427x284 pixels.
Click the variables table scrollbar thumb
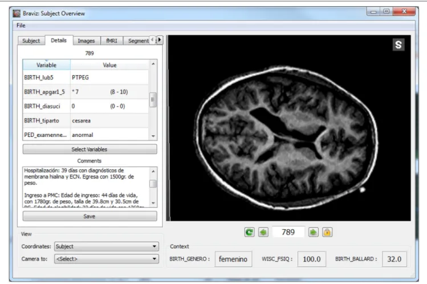(x=153, y=100)
